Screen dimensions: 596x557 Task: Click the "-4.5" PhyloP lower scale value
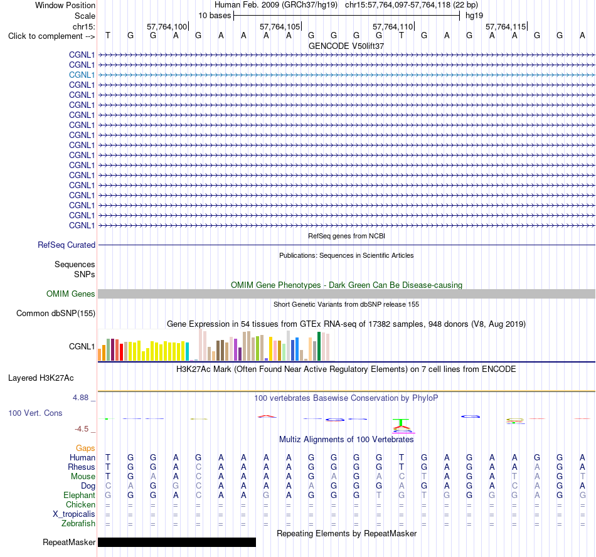pos(82,429)
